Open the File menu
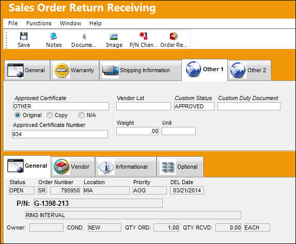The height and width of the screenshot is (244, 296). click(x=13, y=23)
